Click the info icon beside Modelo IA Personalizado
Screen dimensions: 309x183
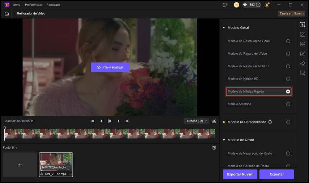tap(270, 122)
